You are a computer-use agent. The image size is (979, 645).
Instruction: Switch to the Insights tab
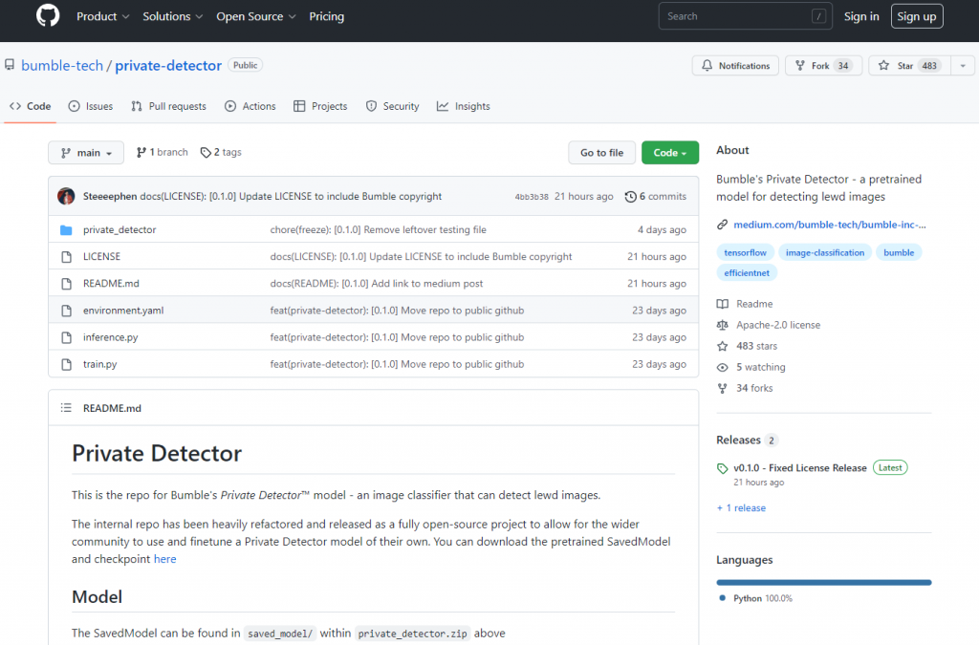pos(464,106)
